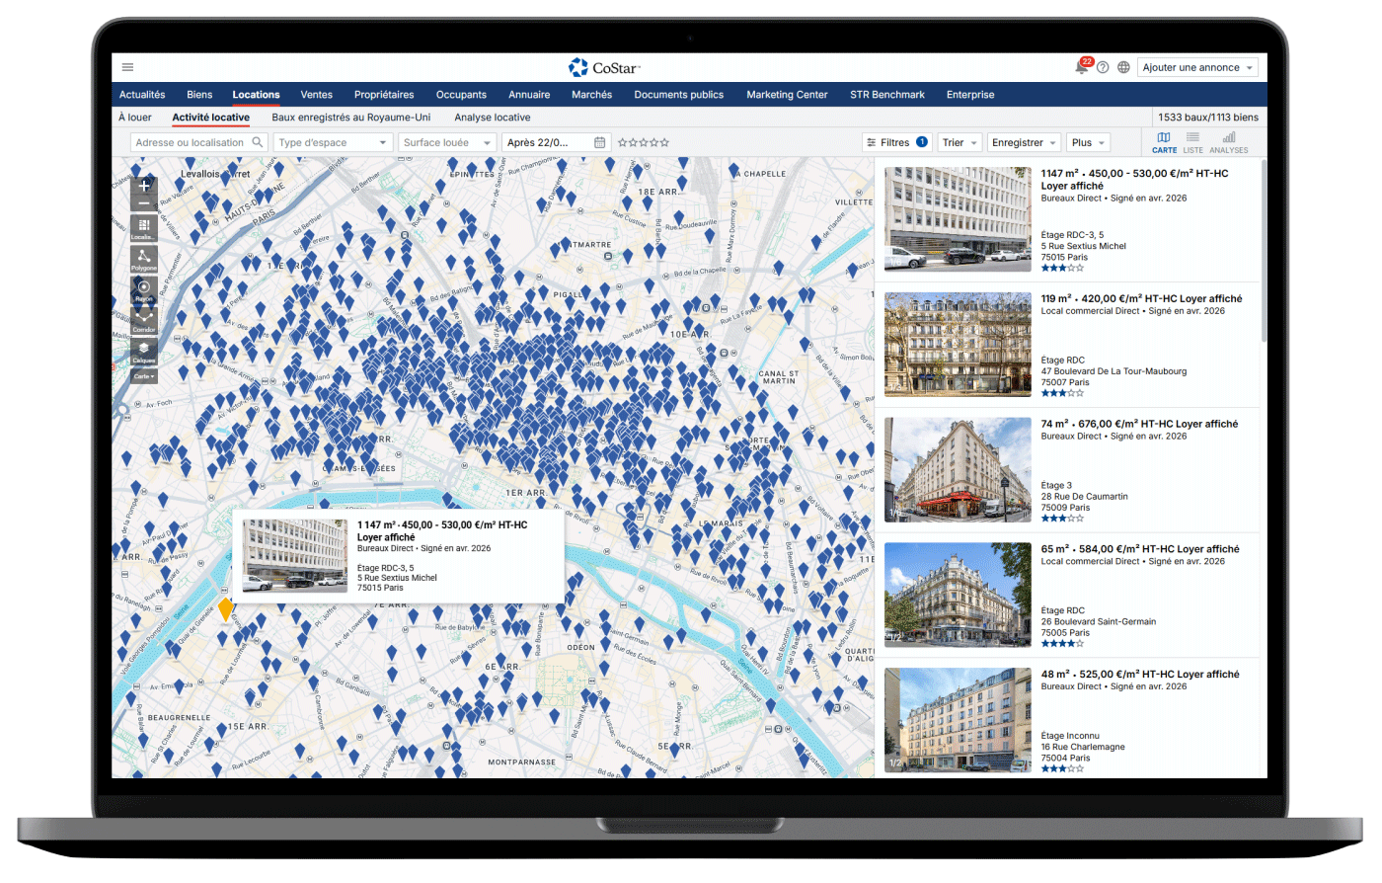Image resolution: width=1382 pixels, height=883 pixels.
Task: Select the Rayon radius tool
Action: tap(144, 290)
